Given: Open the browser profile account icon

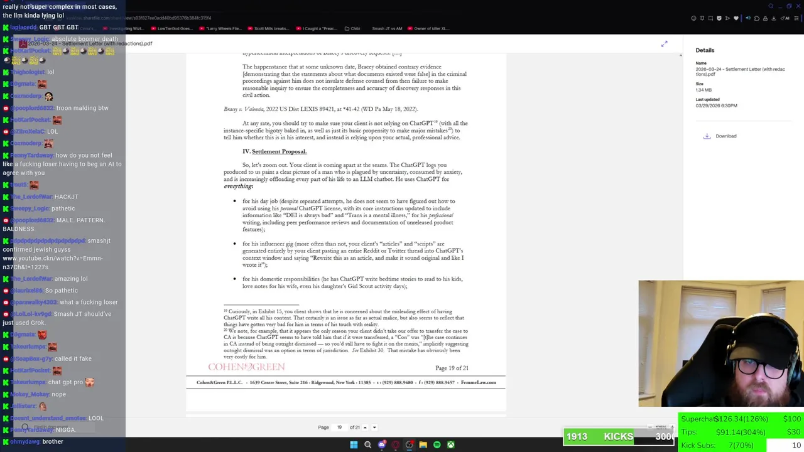Looking at the screenshot, I should click(x=765, y=18).
